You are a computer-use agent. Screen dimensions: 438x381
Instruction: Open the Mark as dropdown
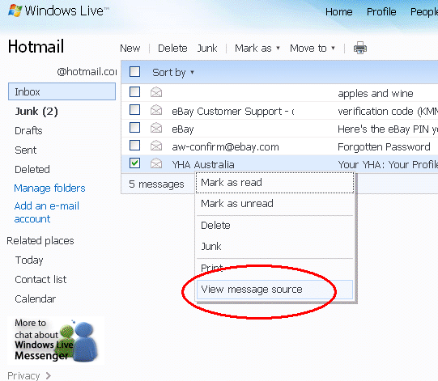point(257,49)
